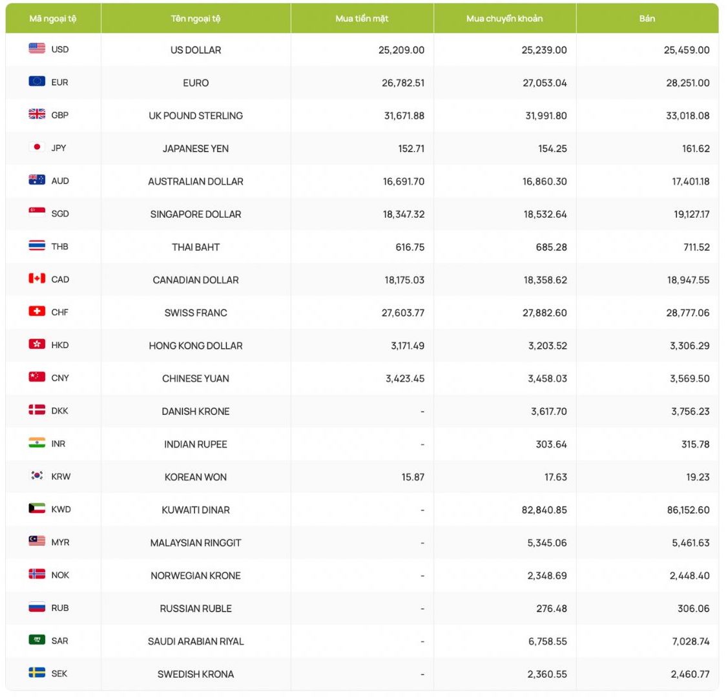
Task: Click the Saudi Arabia flag icon
Action: tap(37, 640)
